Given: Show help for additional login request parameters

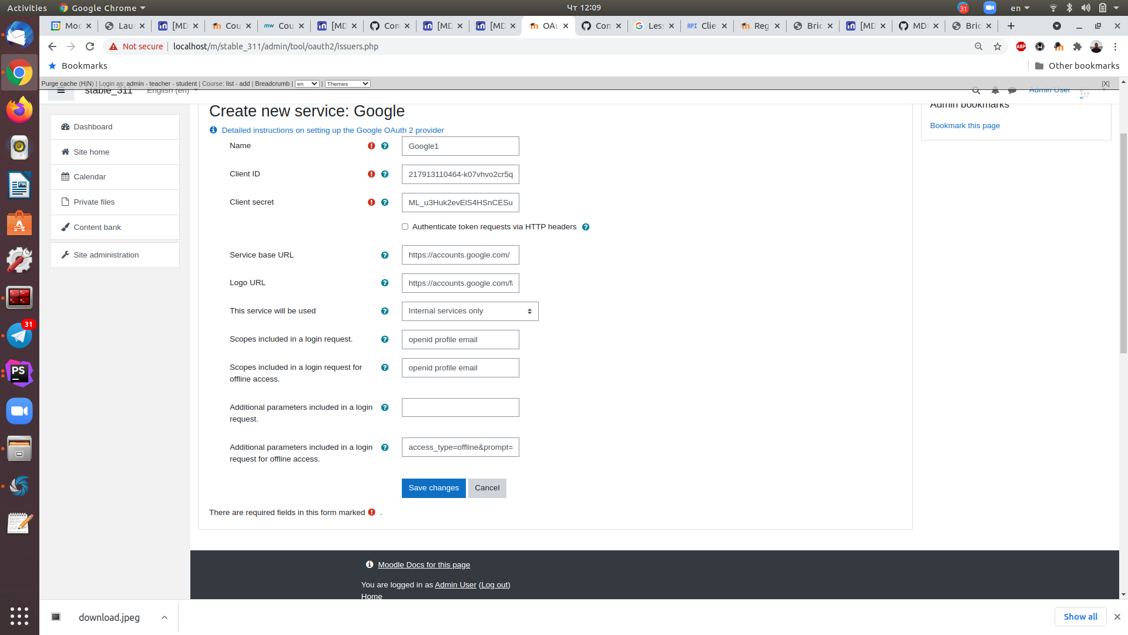Looking at the screenshot, I should click(385, 407).
